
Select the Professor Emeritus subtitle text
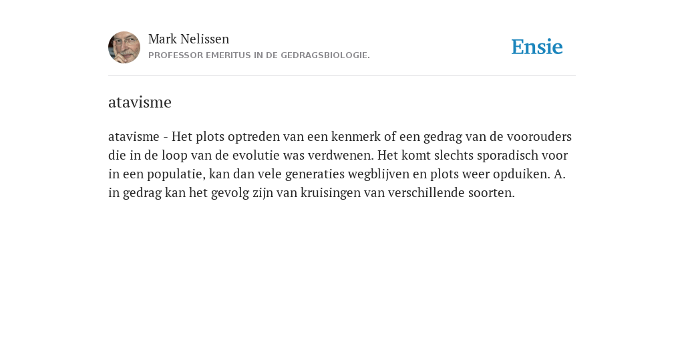coord(259,55)
